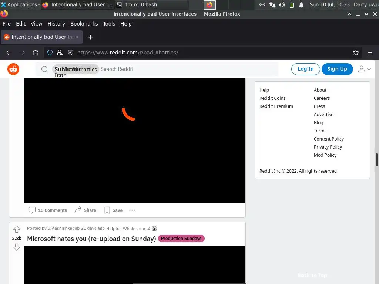Click the network up-down arrows tray icon
Screen dimensions: 379x284
pyautogui.click(x=272, y=5)
